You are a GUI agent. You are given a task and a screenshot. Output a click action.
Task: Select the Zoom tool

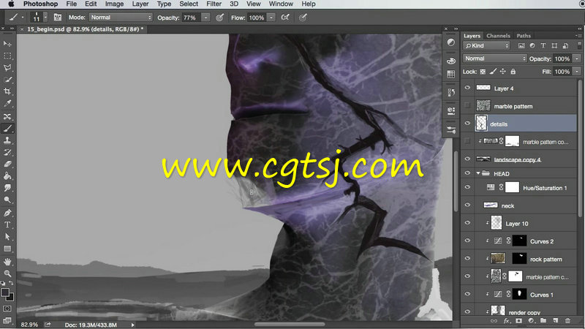[7, 273]
